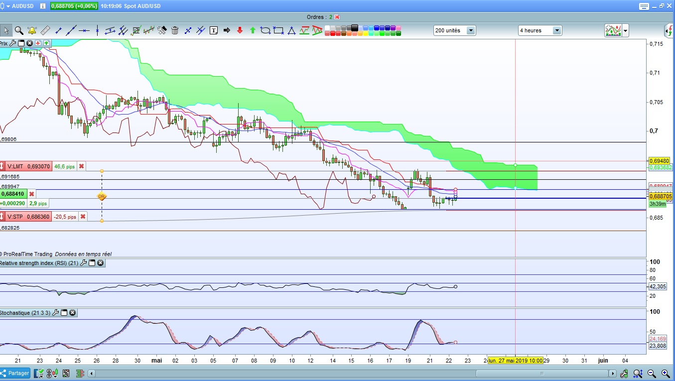Cancel all orders with red X

click(x=337, y=17)
